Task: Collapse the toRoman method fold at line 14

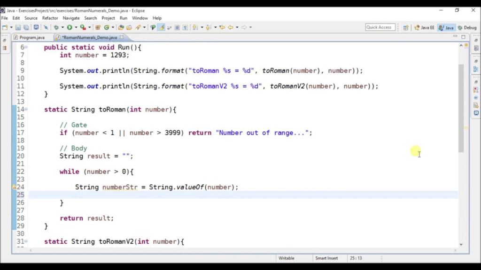Action: [x=26, y=109]
